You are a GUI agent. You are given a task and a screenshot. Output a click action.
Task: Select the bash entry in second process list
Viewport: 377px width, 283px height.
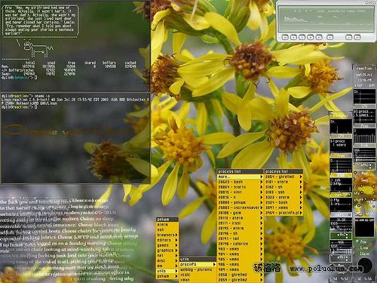click(284, 202)
